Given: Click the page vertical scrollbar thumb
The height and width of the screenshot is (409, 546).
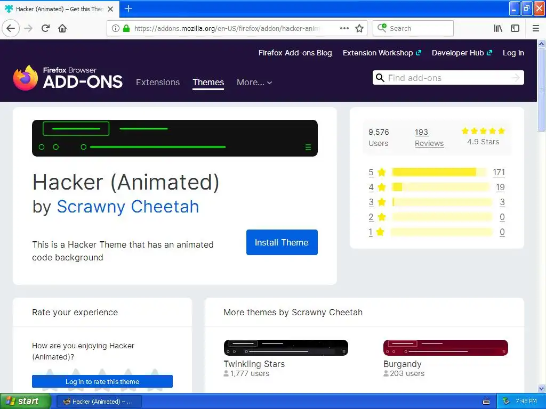Looking at the screenshot, I should (541, 91).
